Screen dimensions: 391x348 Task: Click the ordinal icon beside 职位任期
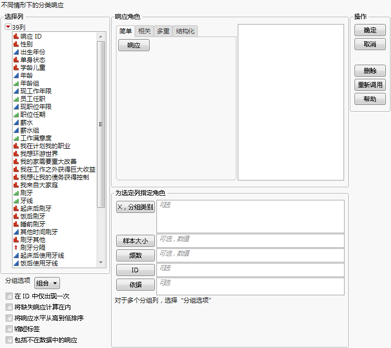click(x=16, y=115)
